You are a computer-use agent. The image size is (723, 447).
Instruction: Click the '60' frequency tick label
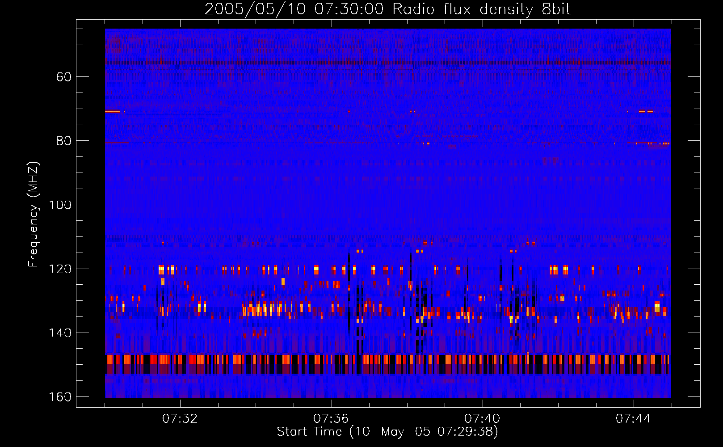point(64,77)
